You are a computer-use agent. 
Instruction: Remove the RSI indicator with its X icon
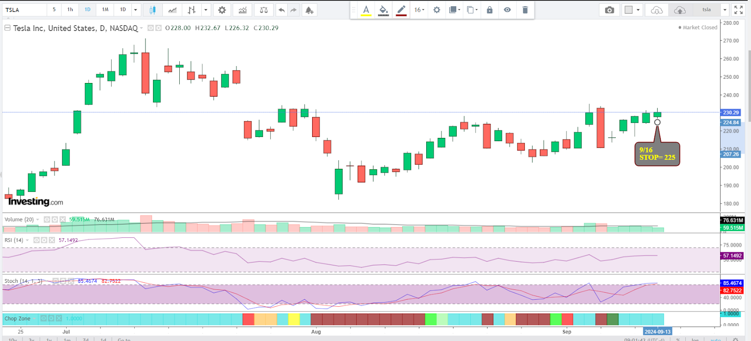[x=52, y=240]
